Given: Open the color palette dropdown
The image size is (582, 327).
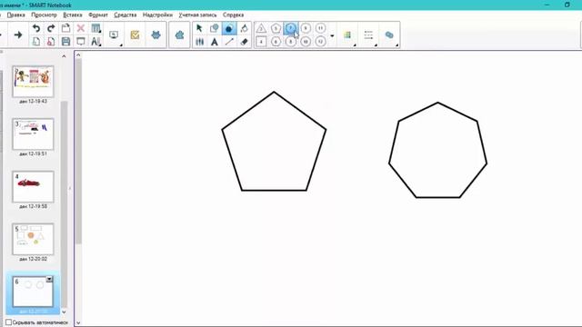Looking at the screenshot, I should point(347,35).
